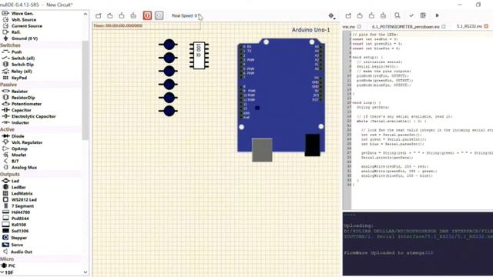This screenshot has width=493, height=277.
Task: Select the LedMatrix component
Action: pyautogui.click(x=22, y=193)
